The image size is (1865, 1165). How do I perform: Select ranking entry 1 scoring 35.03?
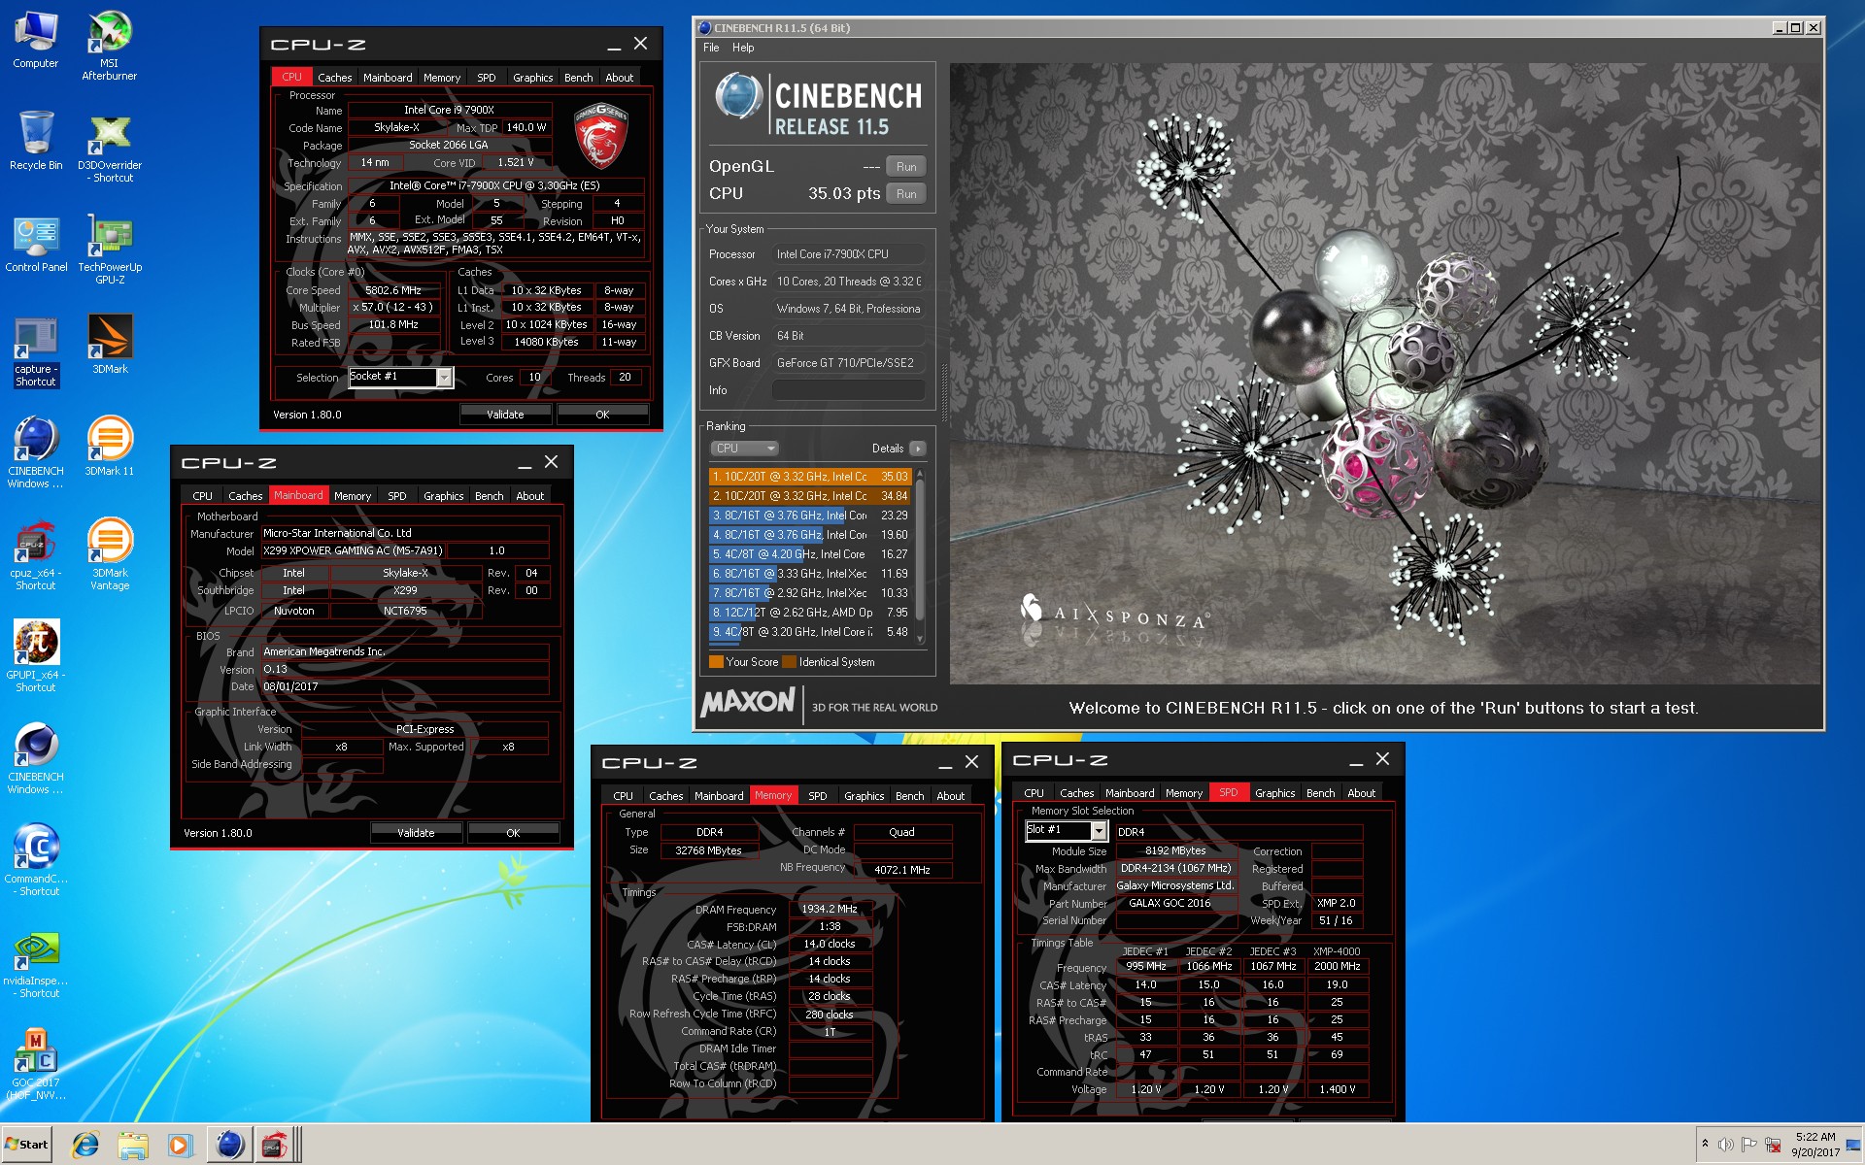click(x=810, y=477)
